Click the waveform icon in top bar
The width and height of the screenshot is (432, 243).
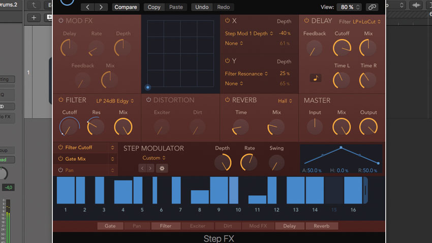tap(416, 5)
